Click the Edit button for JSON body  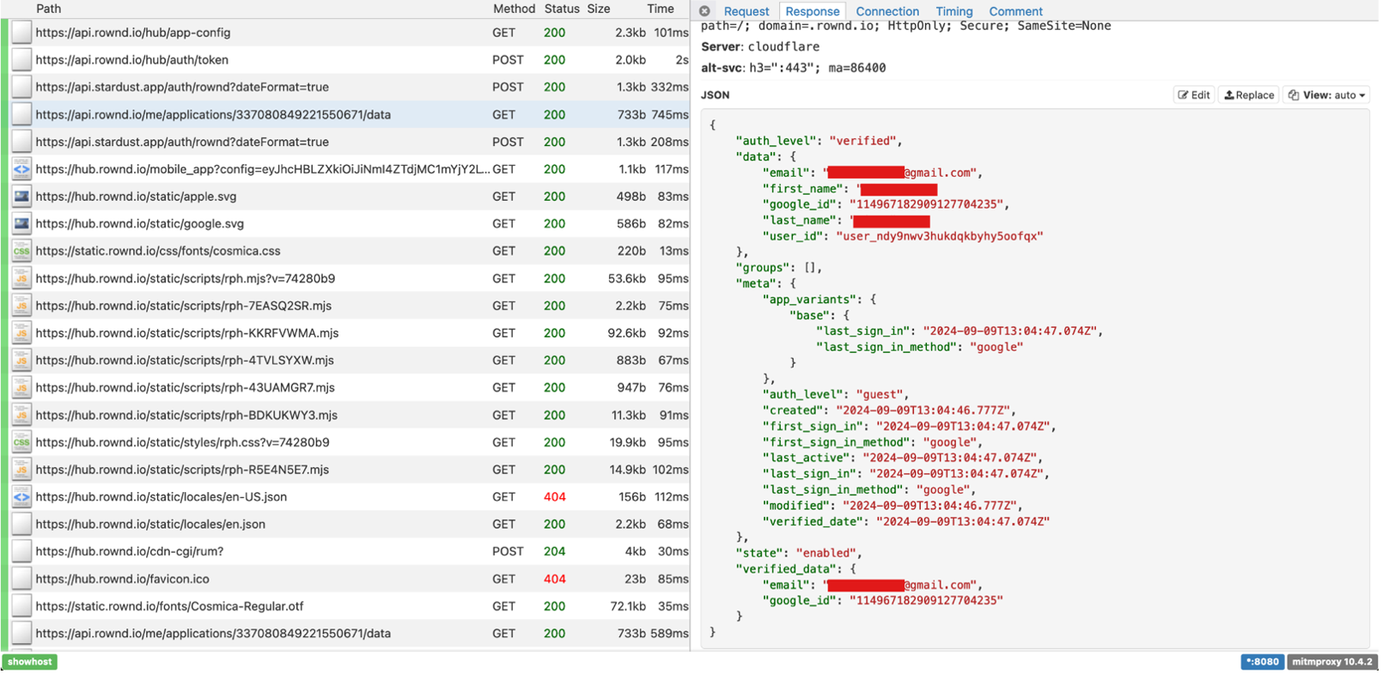(x=1194, y=95)
